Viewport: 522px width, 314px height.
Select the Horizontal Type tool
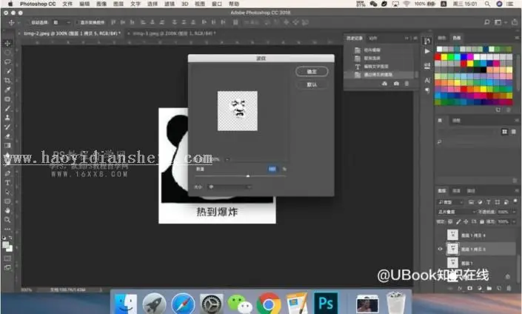pyautogui.click(x=7, y=183)
